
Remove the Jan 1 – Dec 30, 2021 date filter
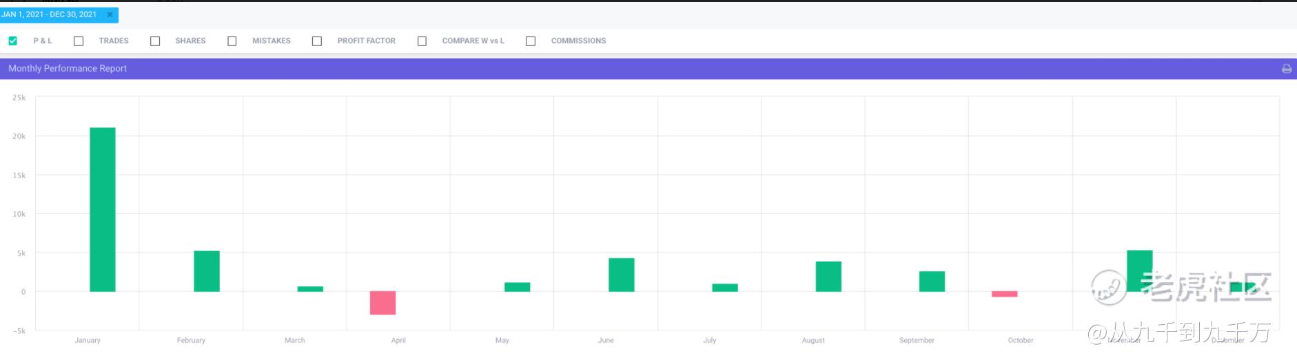tap(110, 14)
